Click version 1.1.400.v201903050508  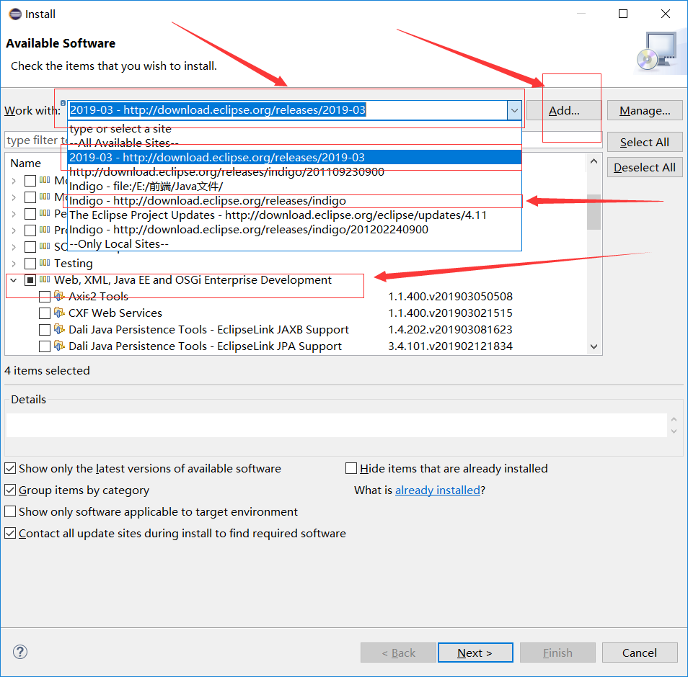(450, 297)
